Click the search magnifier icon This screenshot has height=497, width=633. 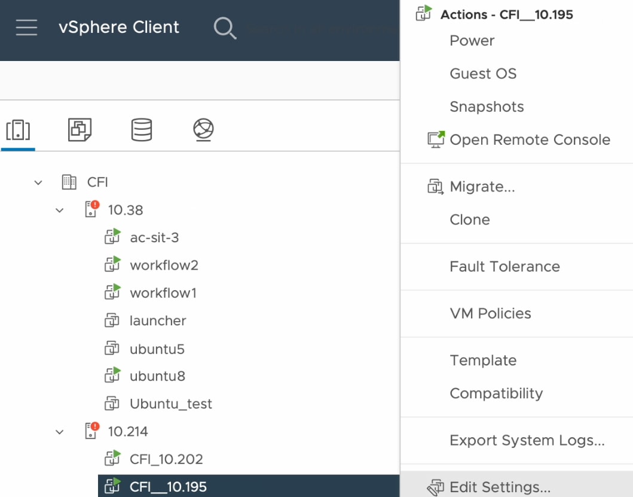tap(225, 28)
